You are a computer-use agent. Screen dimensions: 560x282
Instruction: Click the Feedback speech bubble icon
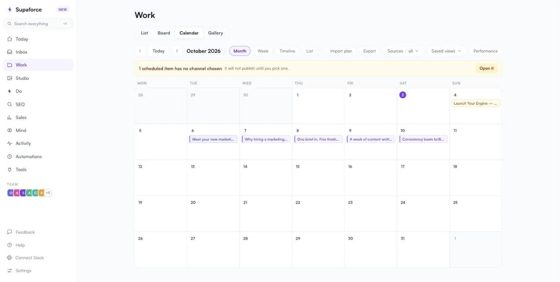(10, 232)
